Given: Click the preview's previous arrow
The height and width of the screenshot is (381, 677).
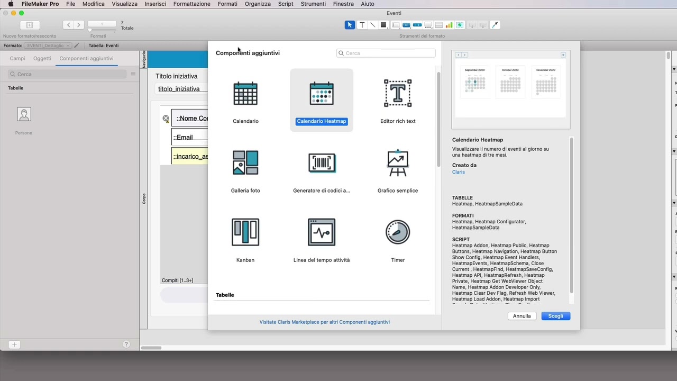Looking at the screenshot, I should point(458,55).
